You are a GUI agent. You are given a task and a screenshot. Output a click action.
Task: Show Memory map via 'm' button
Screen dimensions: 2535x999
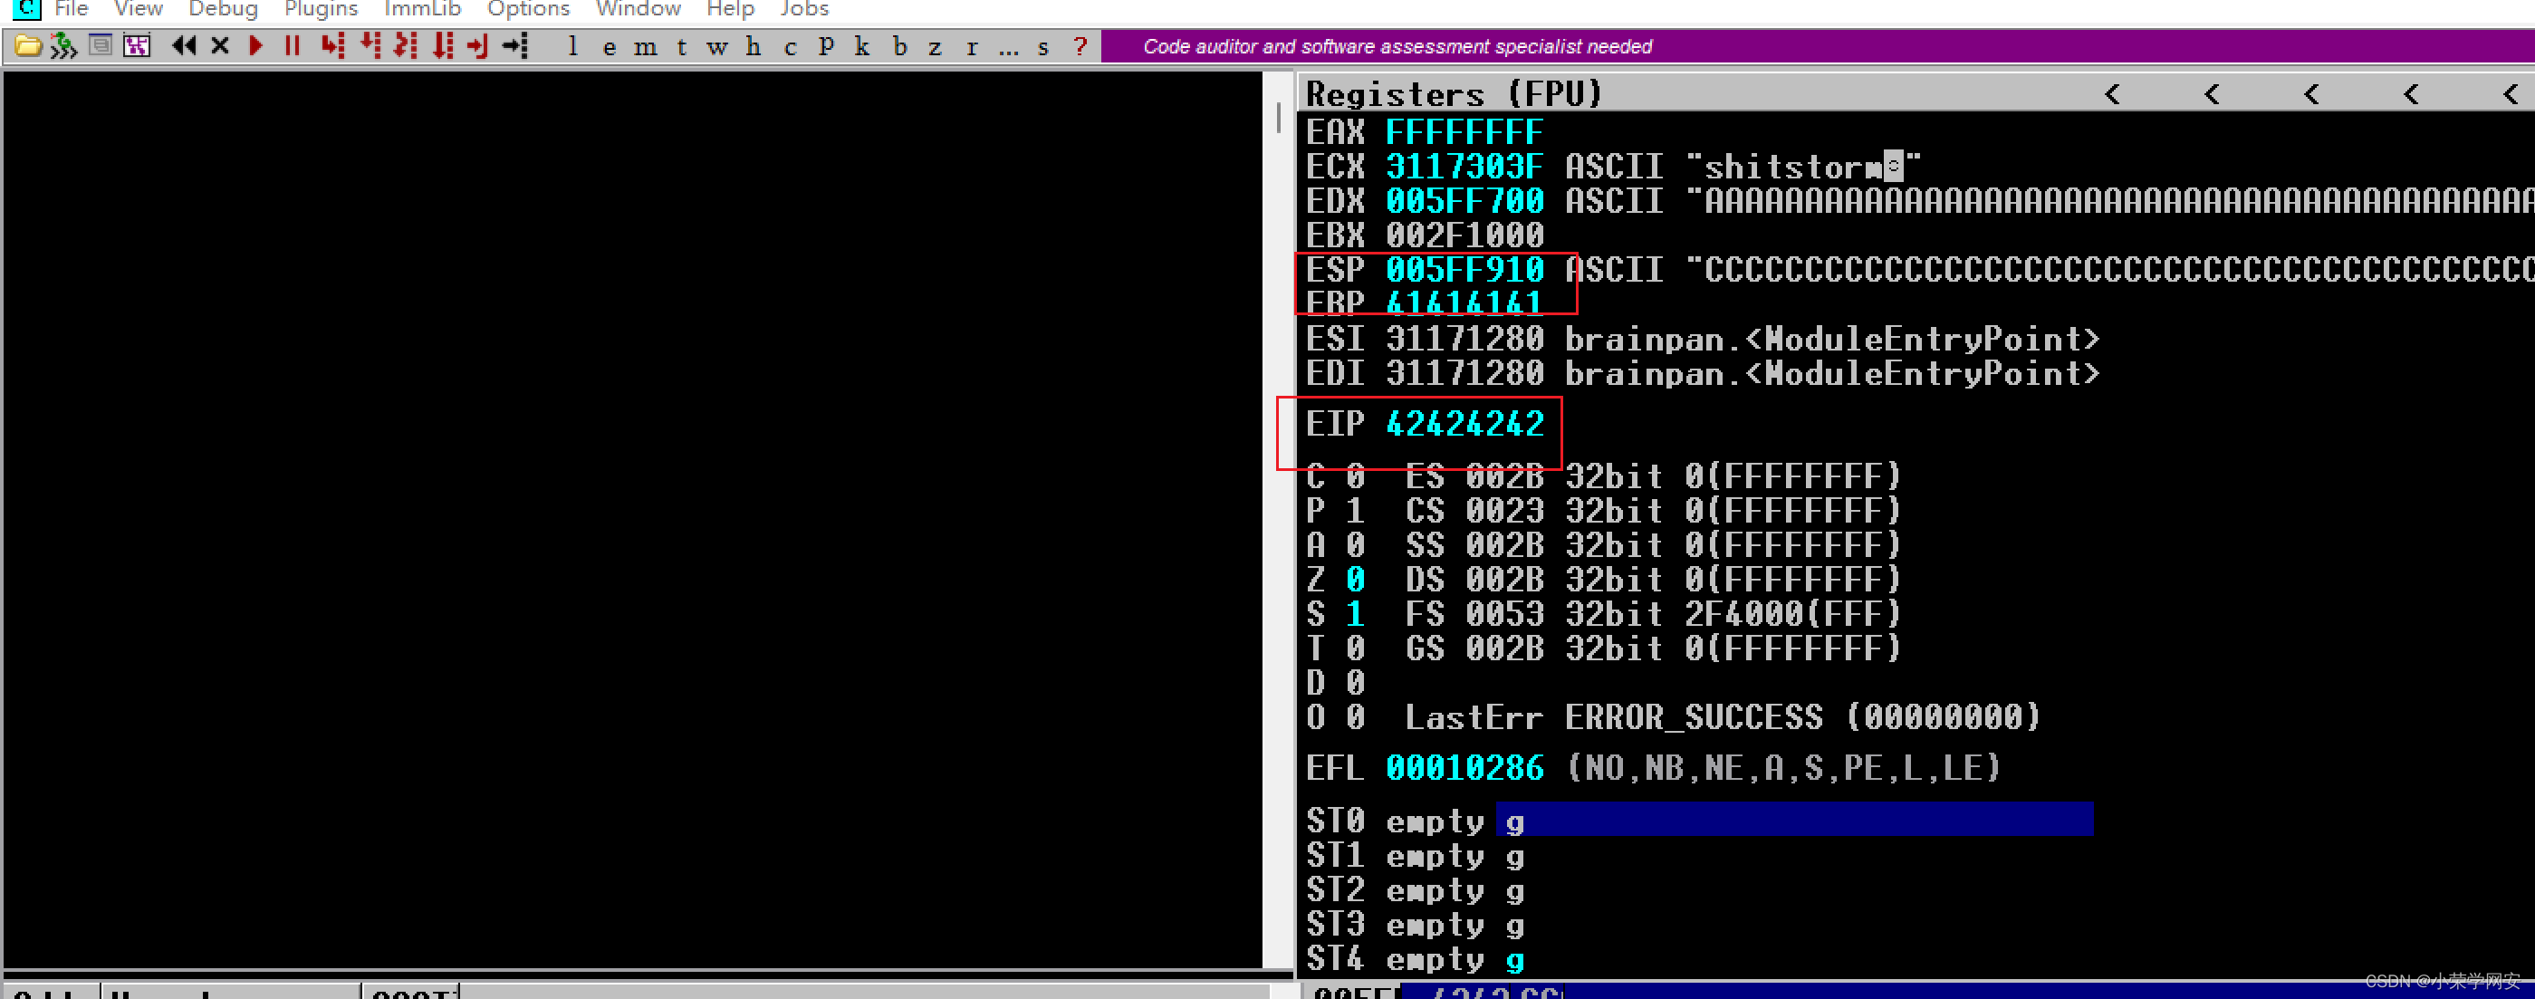pos(646,46)
